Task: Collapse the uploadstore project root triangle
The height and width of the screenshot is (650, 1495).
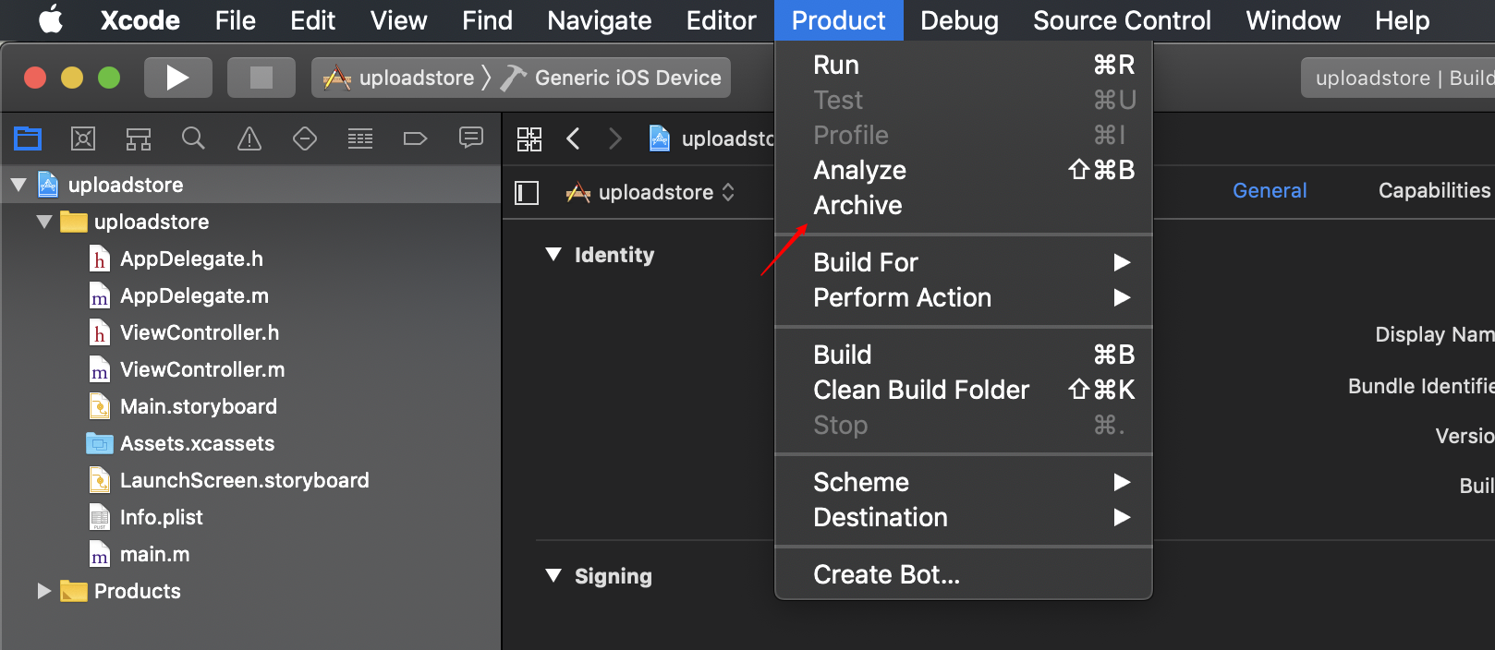Action: pos(18,185)
